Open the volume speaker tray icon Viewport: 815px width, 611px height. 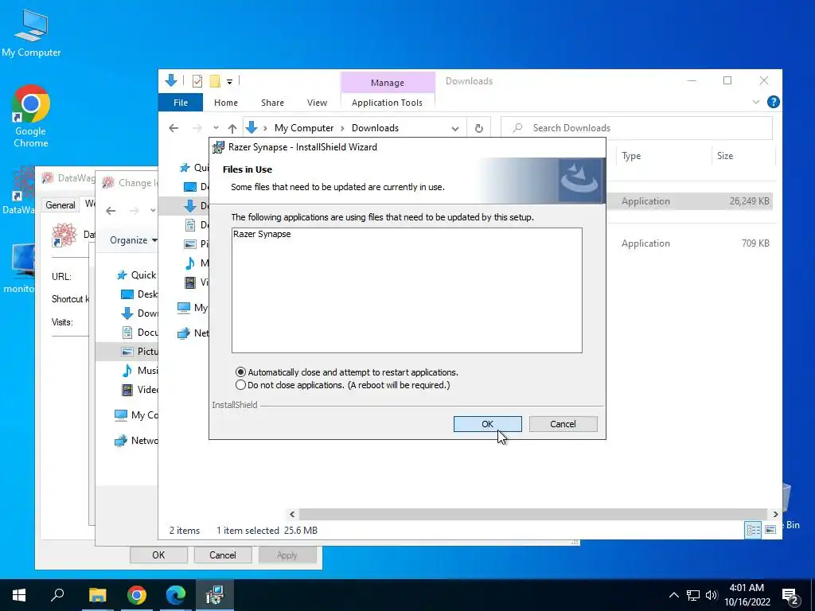point(712,595)
